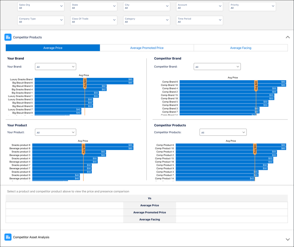Viewport: 294px width, 247px height.
Task: Select the Snacks product 8 bar
Action: coord(83,145)
